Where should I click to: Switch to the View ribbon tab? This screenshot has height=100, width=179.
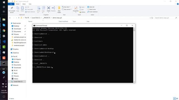tap(30, 4)
